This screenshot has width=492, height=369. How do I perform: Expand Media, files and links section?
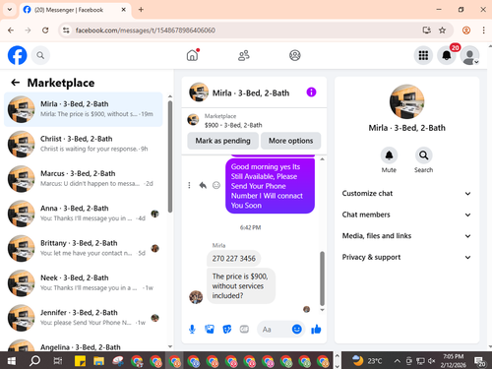pyautogui.click(x=406, y=236)
